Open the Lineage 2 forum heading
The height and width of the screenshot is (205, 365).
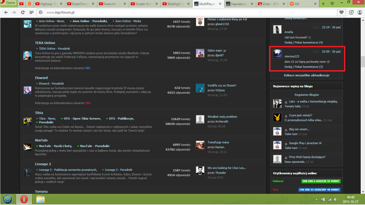click(x=43, y=164)
